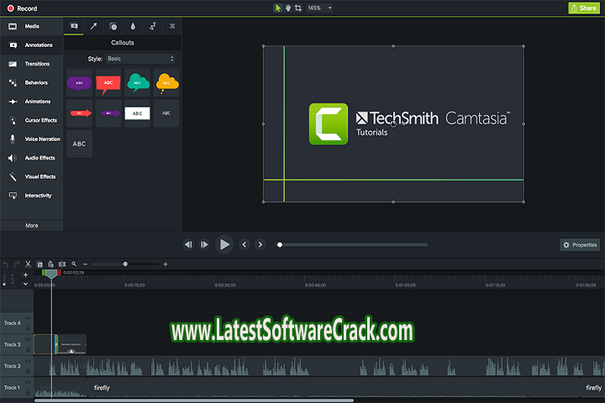Hide Track 2 using its eye icon
The width and height of the screenshot is (605, 403).
(x=29, y=362)
